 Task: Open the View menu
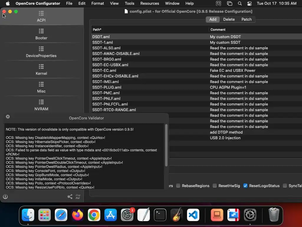coord(114,4)
